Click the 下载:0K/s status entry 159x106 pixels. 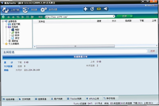(138, 103)
